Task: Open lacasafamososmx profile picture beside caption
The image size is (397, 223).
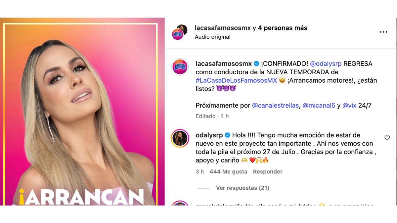Action: click(180, 67)
